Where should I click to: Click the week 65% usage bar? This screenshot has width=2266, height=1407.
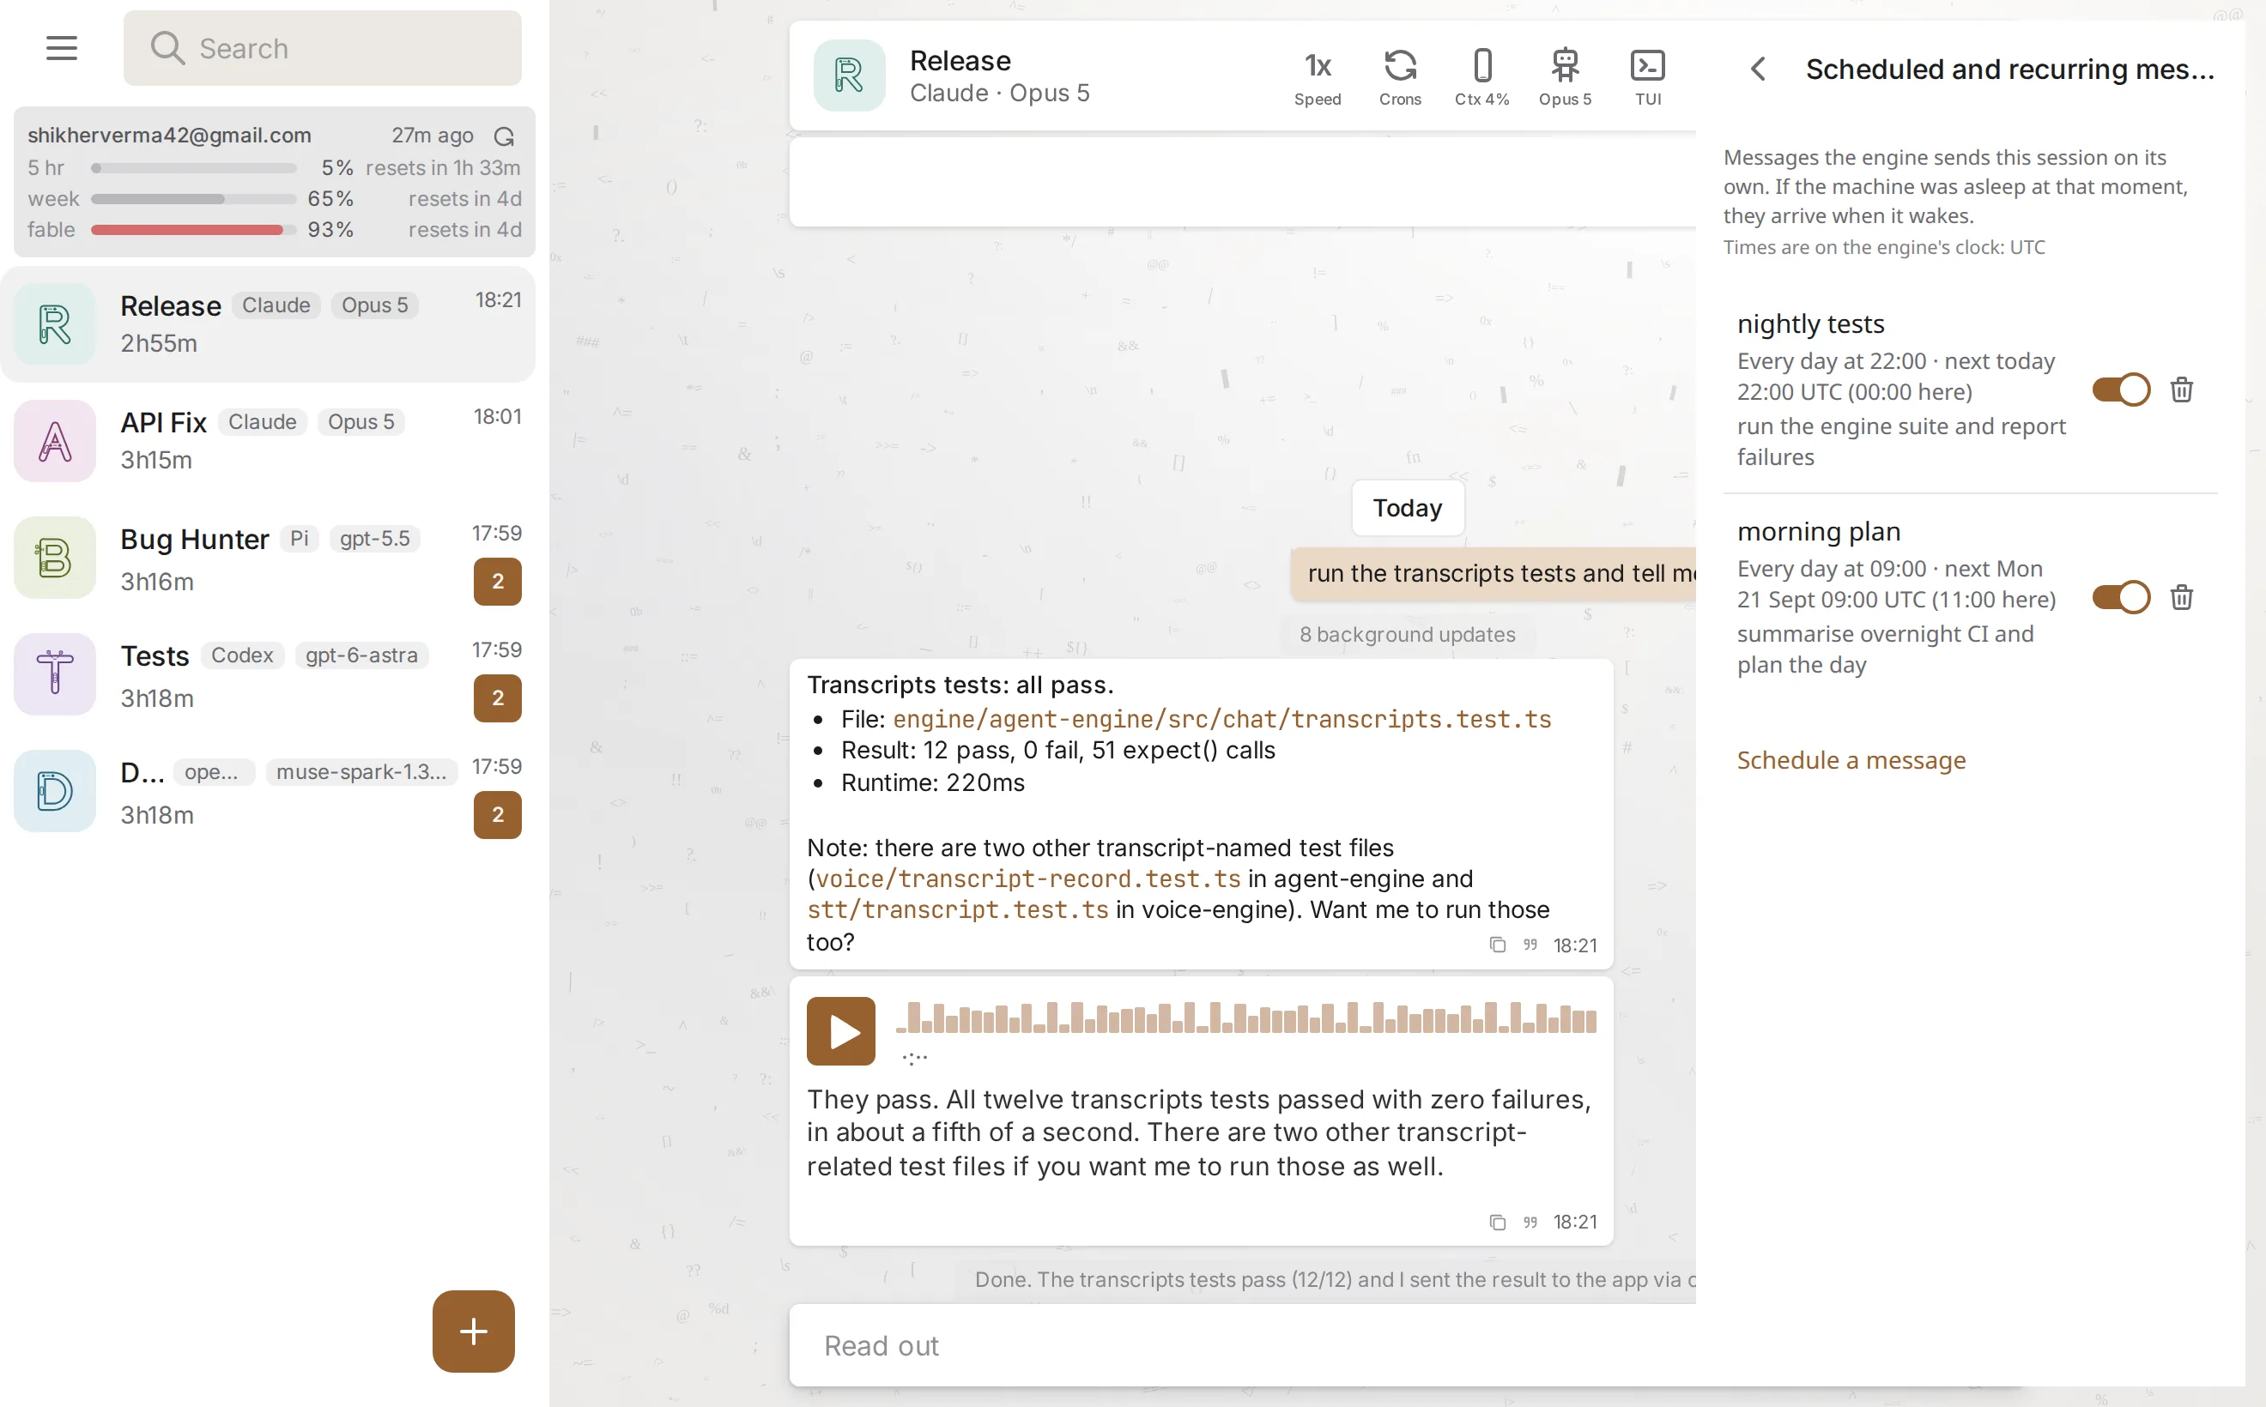(193, 199)
